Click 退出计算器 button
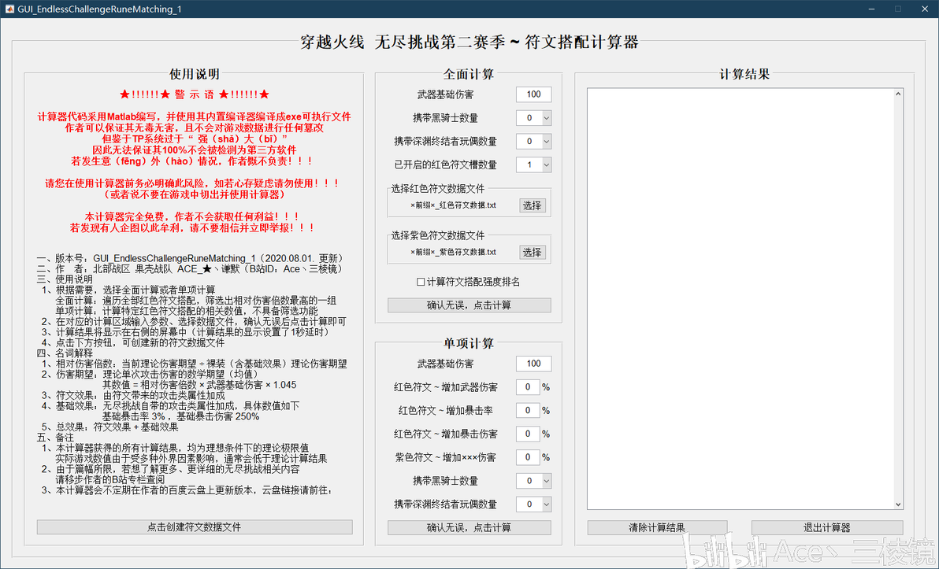The height and width of the screenshot is (569, 939). 827,527
